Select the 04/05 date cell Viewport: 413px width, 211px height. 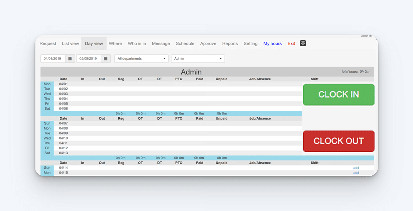(63, 104)
